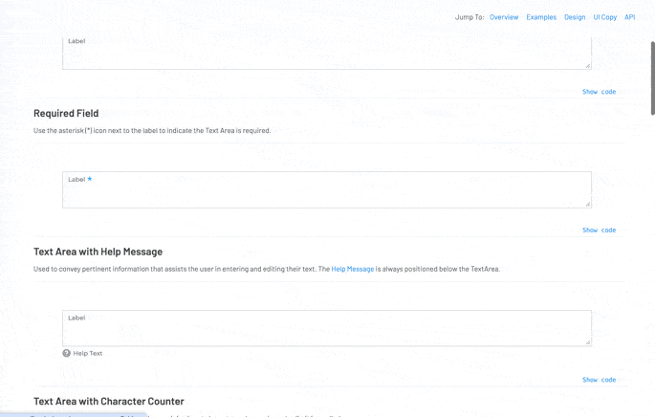Show code for Required Field example
The height and width of the screenshot is (417, 655).
[599, 230]
